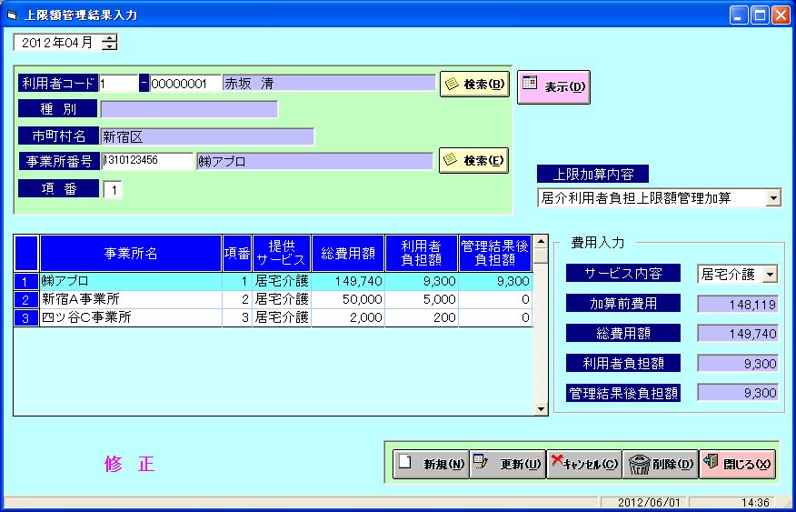Click the キャンセル(C) cancel button
This screenshot has height=512, width=796.
click(x=584, y=464)
